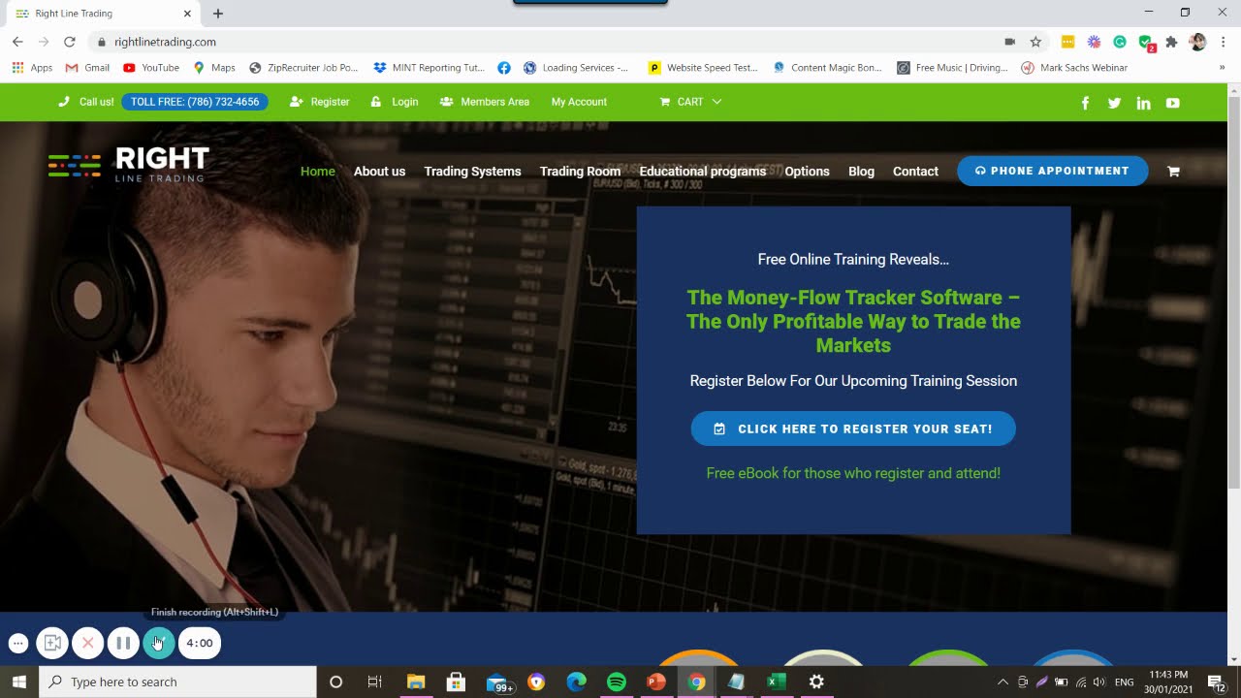Click the Right Line Trading logo
The width and height of the screenshot is (1241, 698).
click(129, 165)
